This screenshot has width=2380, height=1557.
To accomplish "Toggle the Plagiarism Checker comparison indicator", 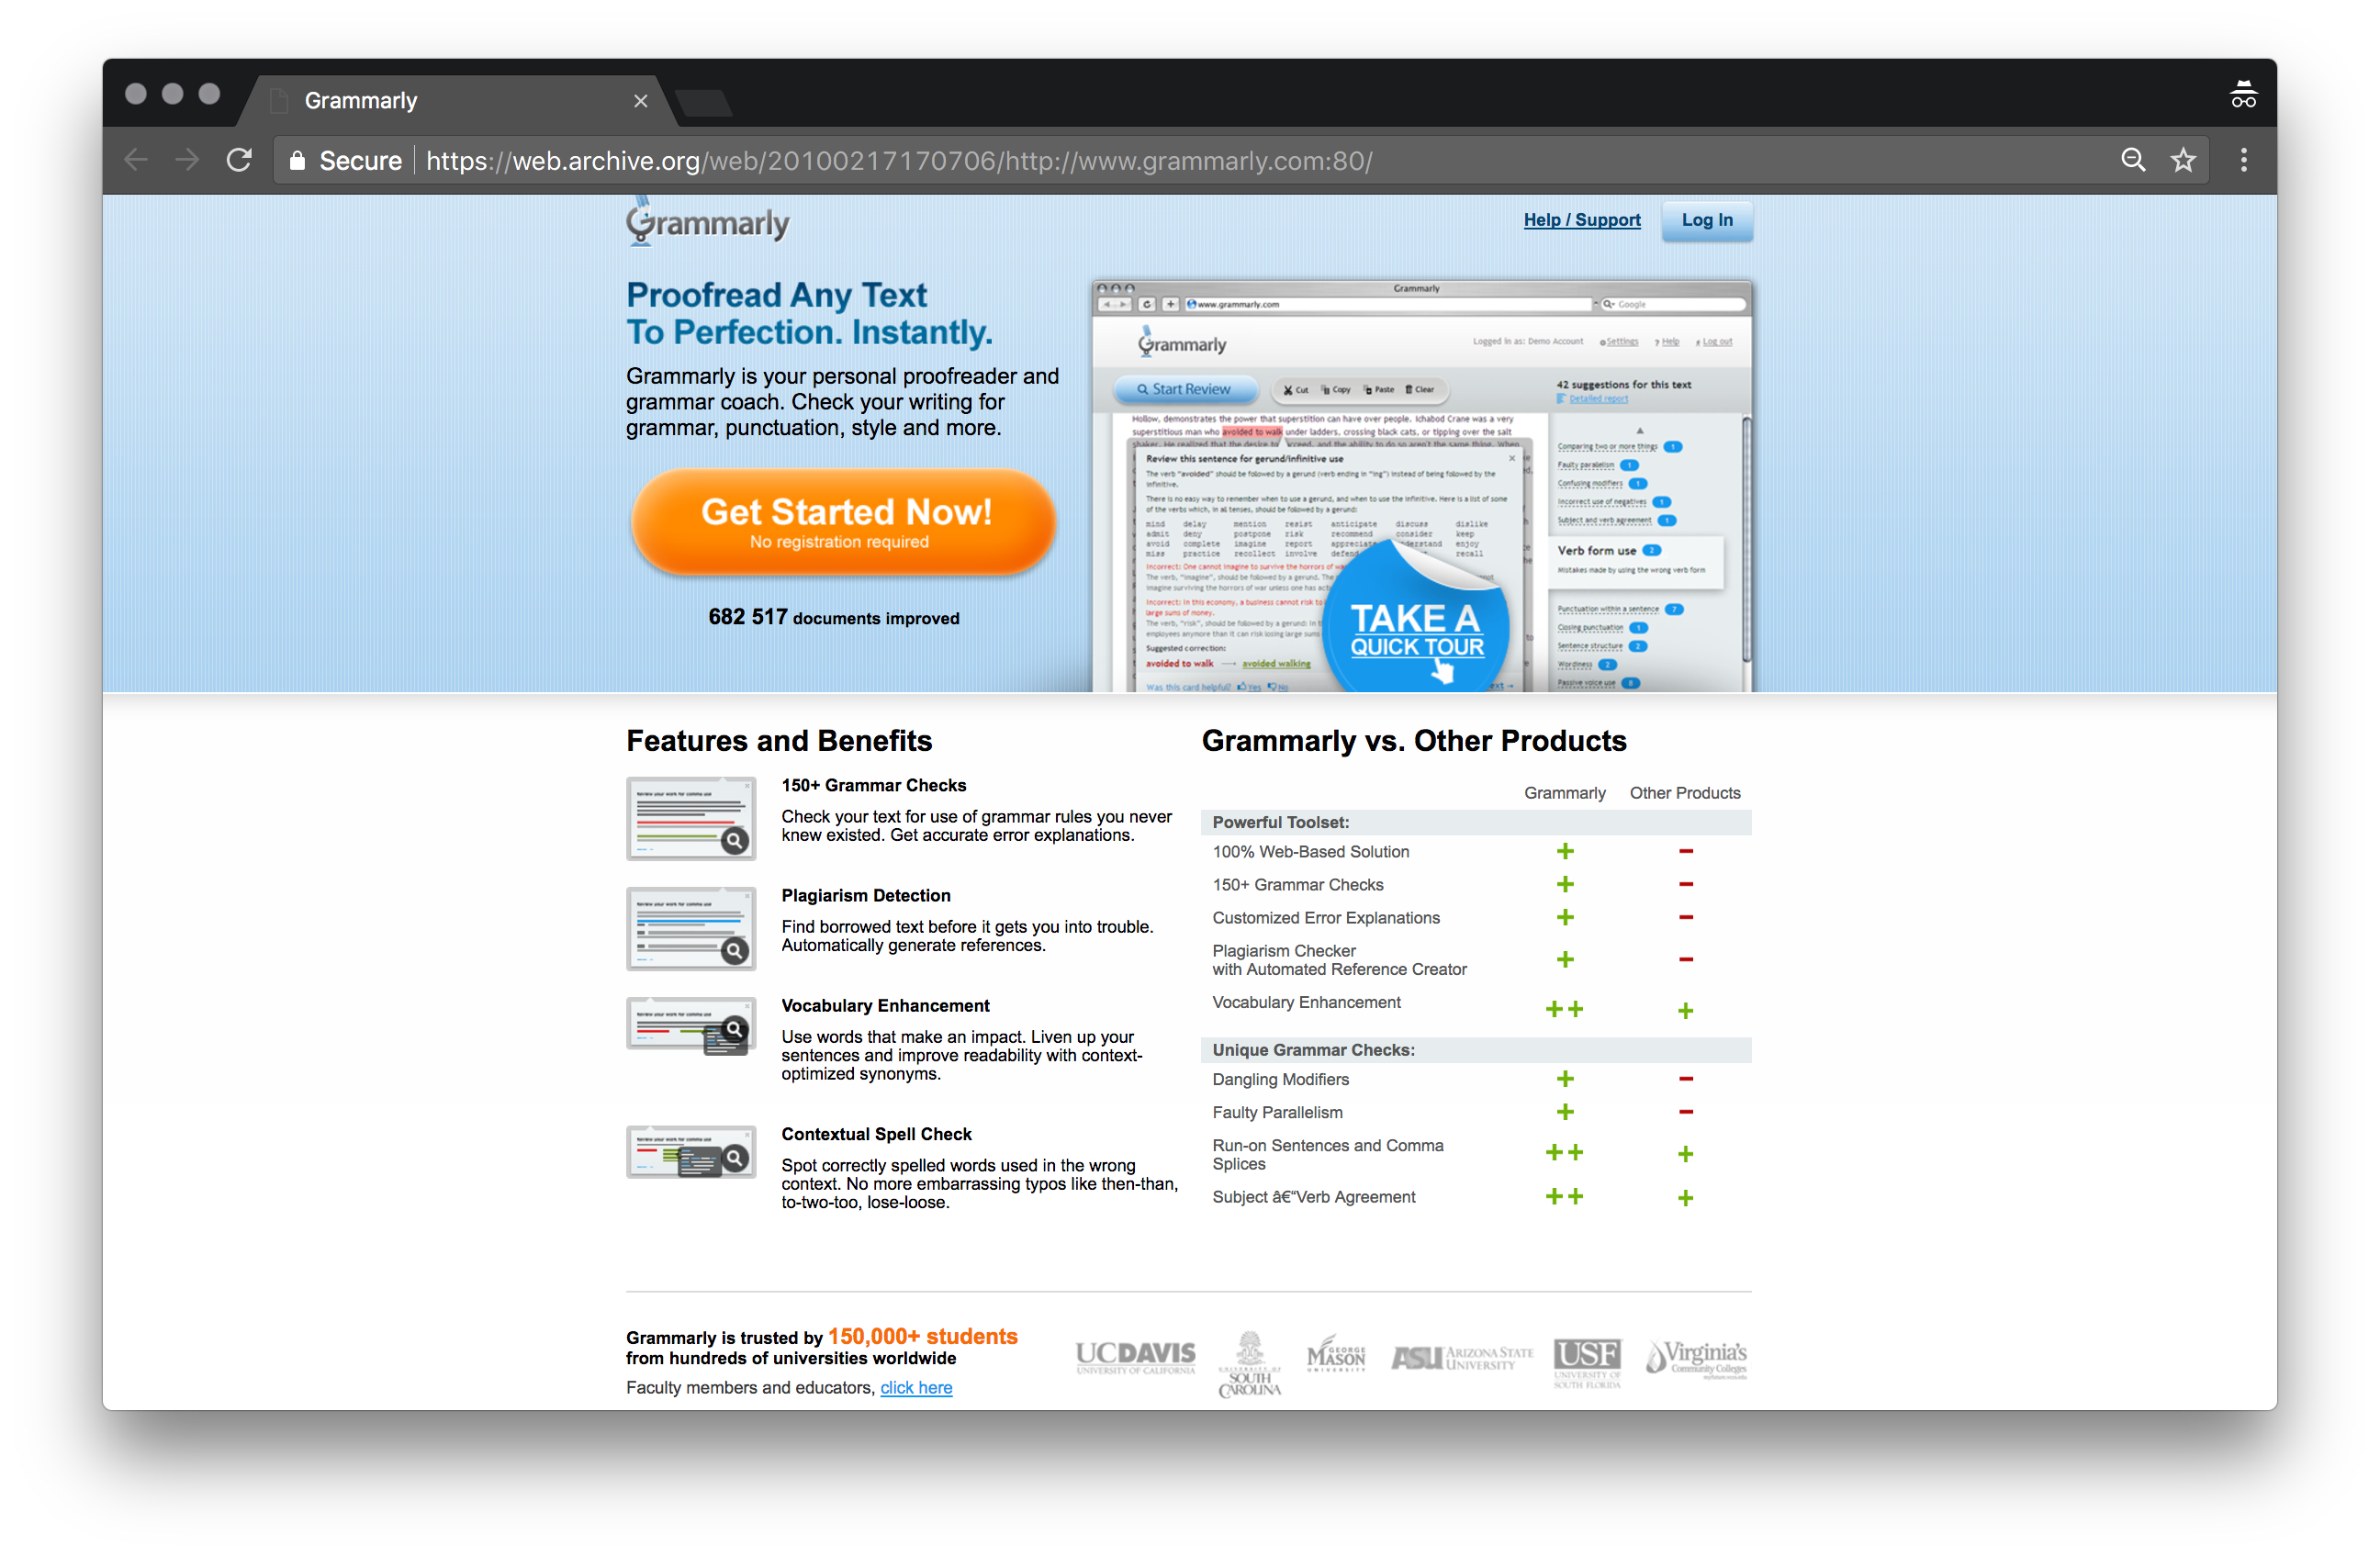I will [x=1562, y=959].
